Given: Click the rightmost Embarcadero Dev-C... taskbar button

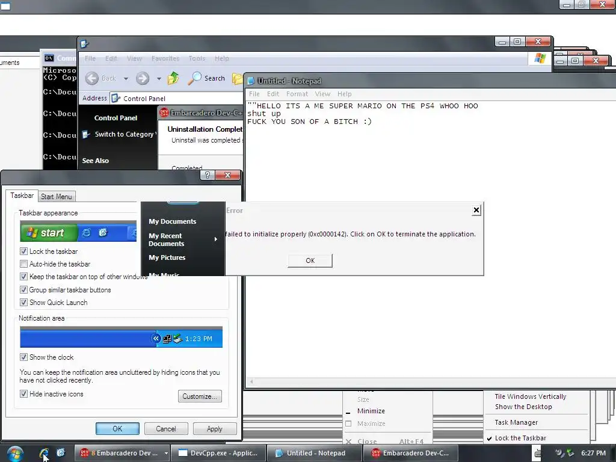Looking at the screenshot, I should 411,453.
